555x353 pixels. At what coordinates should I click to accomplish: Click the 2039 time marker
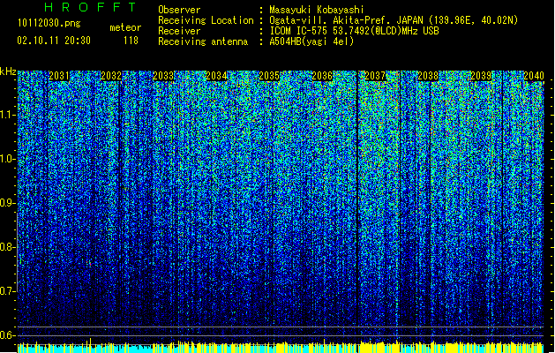click(481, 76)
